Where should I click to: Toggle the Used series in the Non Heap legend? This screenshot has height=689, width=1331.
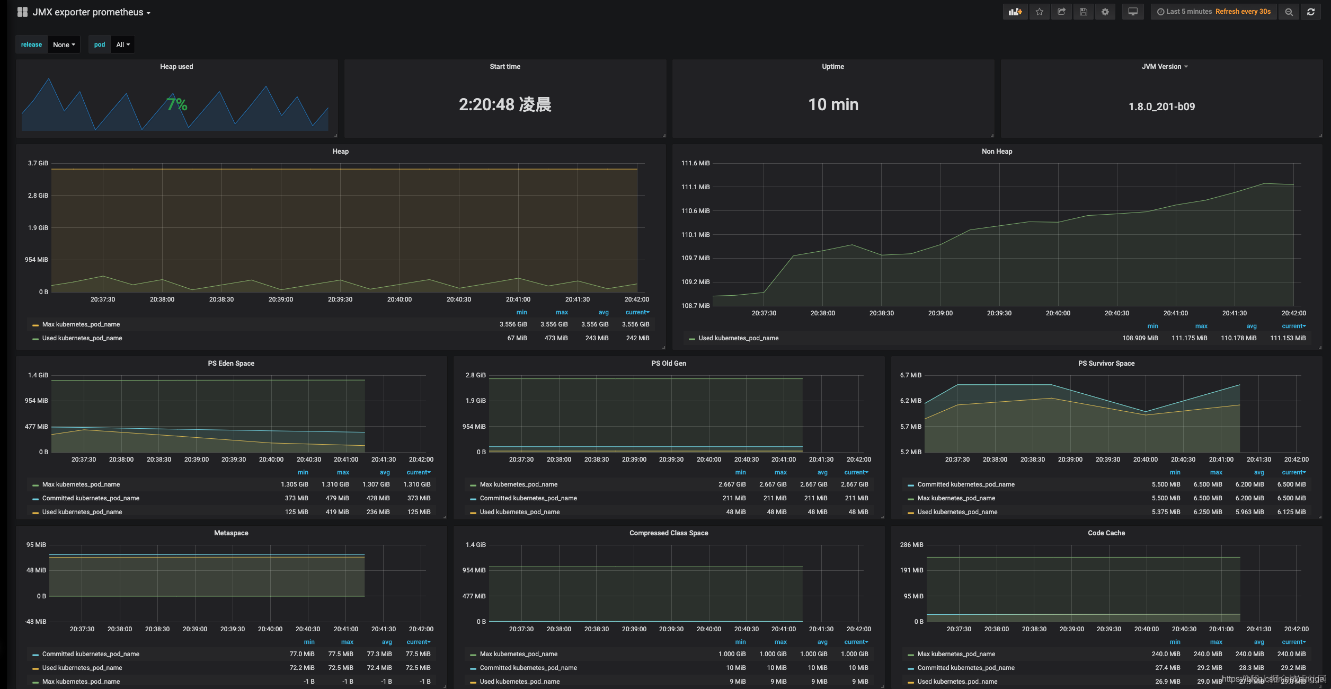[738, 338]
